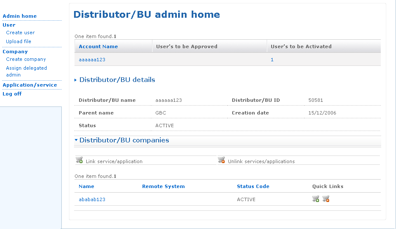Screen dimensions: 396x229
Task: Click the Quick Links column header
Action: [328, 186]
